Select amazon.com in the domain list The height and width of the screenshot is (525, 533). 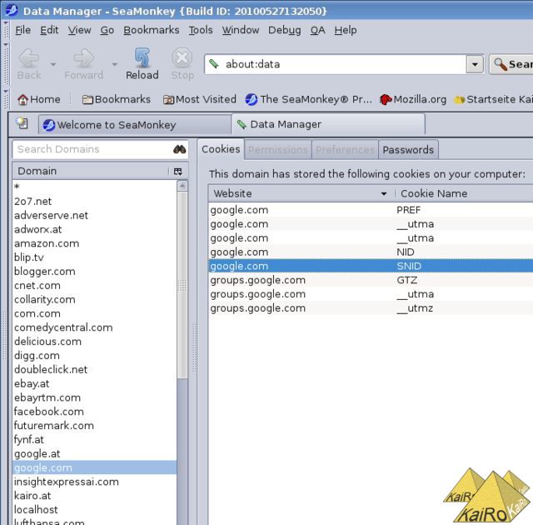[x=94, y=243]
